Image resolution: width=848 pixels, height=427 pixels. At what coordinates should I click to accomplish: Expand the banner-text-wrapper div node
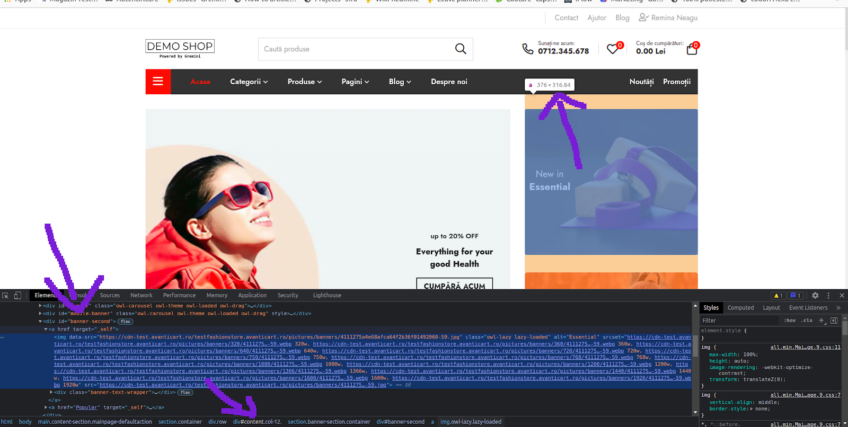pyautogui.click(x=51, y=393)
